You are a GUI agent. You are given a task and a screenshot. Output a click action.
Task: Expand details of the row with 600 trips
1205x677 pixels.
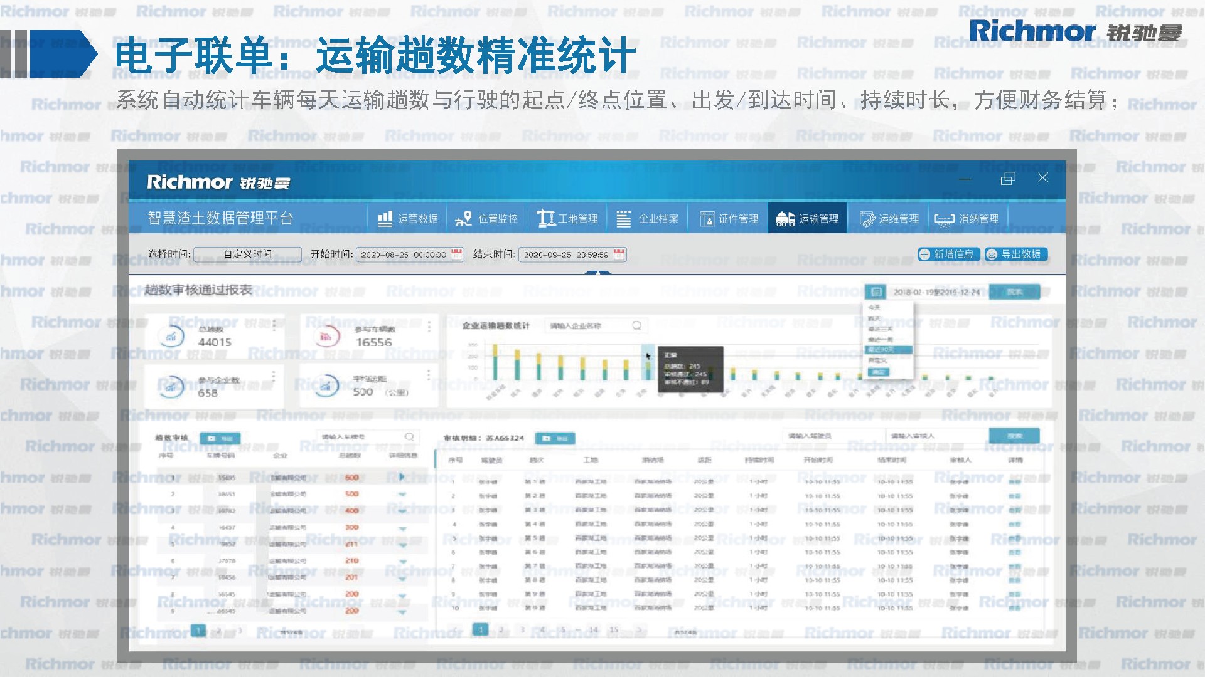[402, 478]
